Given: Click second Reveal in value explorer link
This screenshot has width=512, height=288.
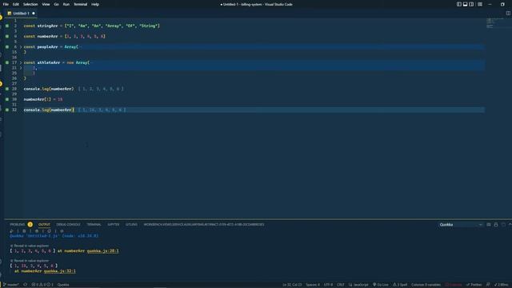Looking at the screenshot, I should point(30,261).
